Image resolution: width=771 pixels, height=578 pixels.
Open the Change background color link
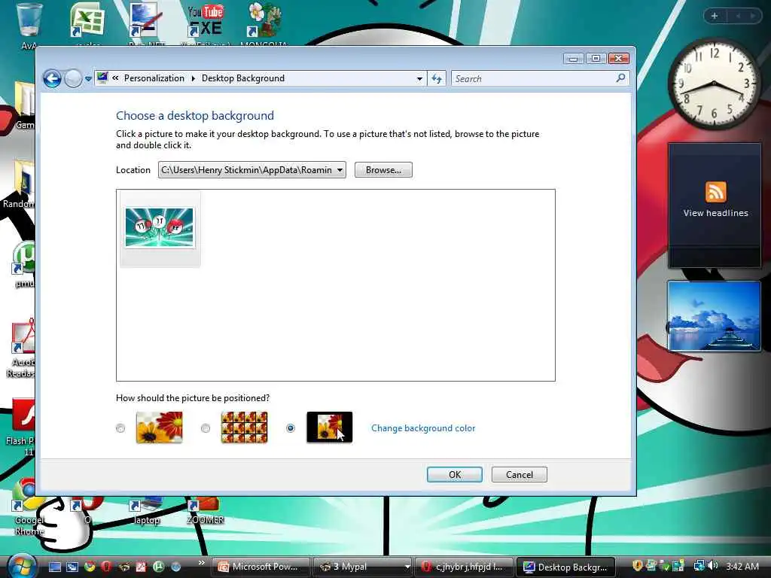[x=423, y=428]
